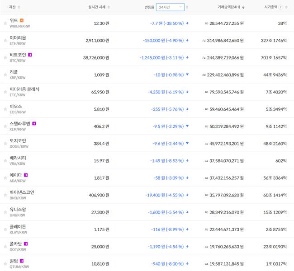Favorite the BTC/KRW row star
294x271 pixels.
coord(5,57)
